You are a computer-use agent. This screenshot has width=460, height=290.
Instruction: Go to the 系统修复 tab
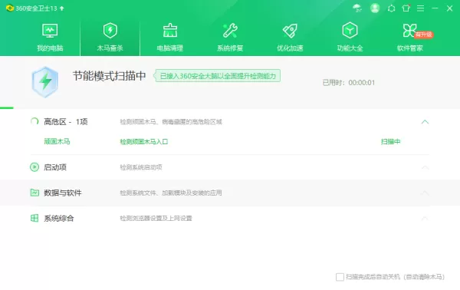coord(230,38)
